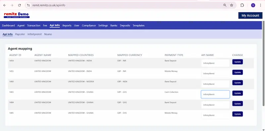Click the API NAME column header
Viewport: 265px width, 131px height.
(x=207, y=55)
